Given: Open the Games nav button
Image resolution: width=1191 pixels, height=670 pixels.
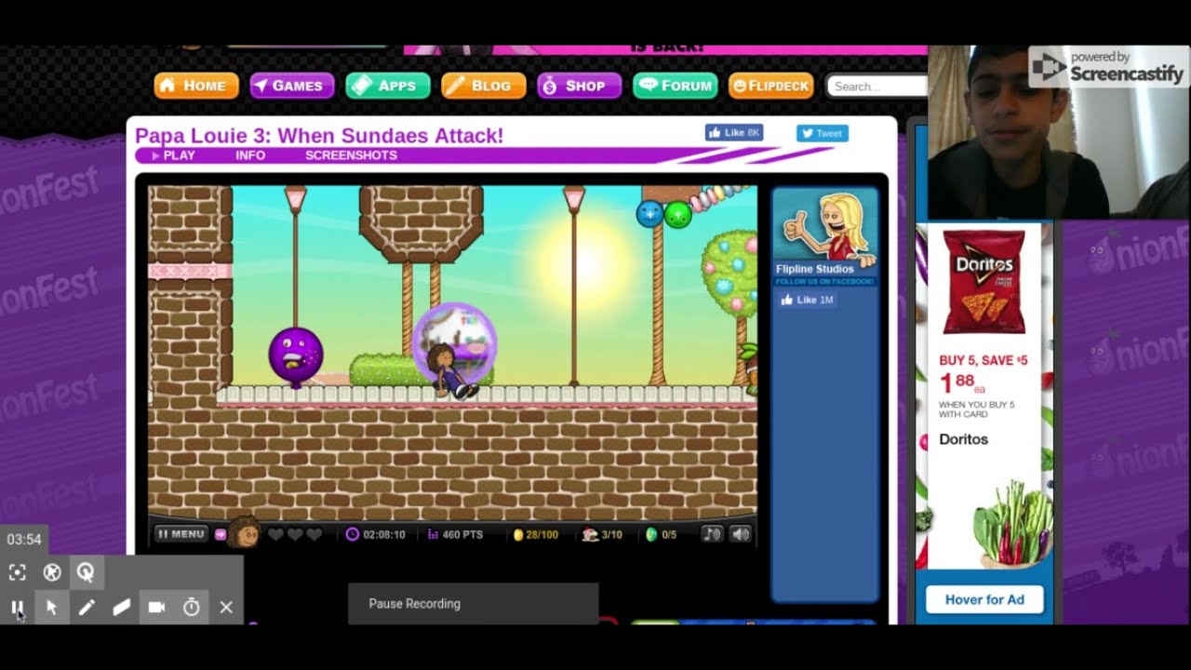Looking at the screenshot, I should click(292, 86).
